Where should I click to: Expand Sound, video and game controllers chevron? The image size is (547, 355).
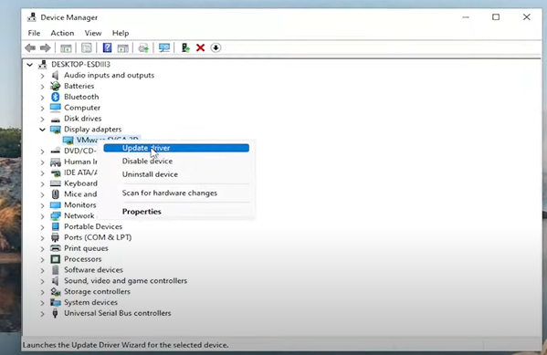[42, 281]
